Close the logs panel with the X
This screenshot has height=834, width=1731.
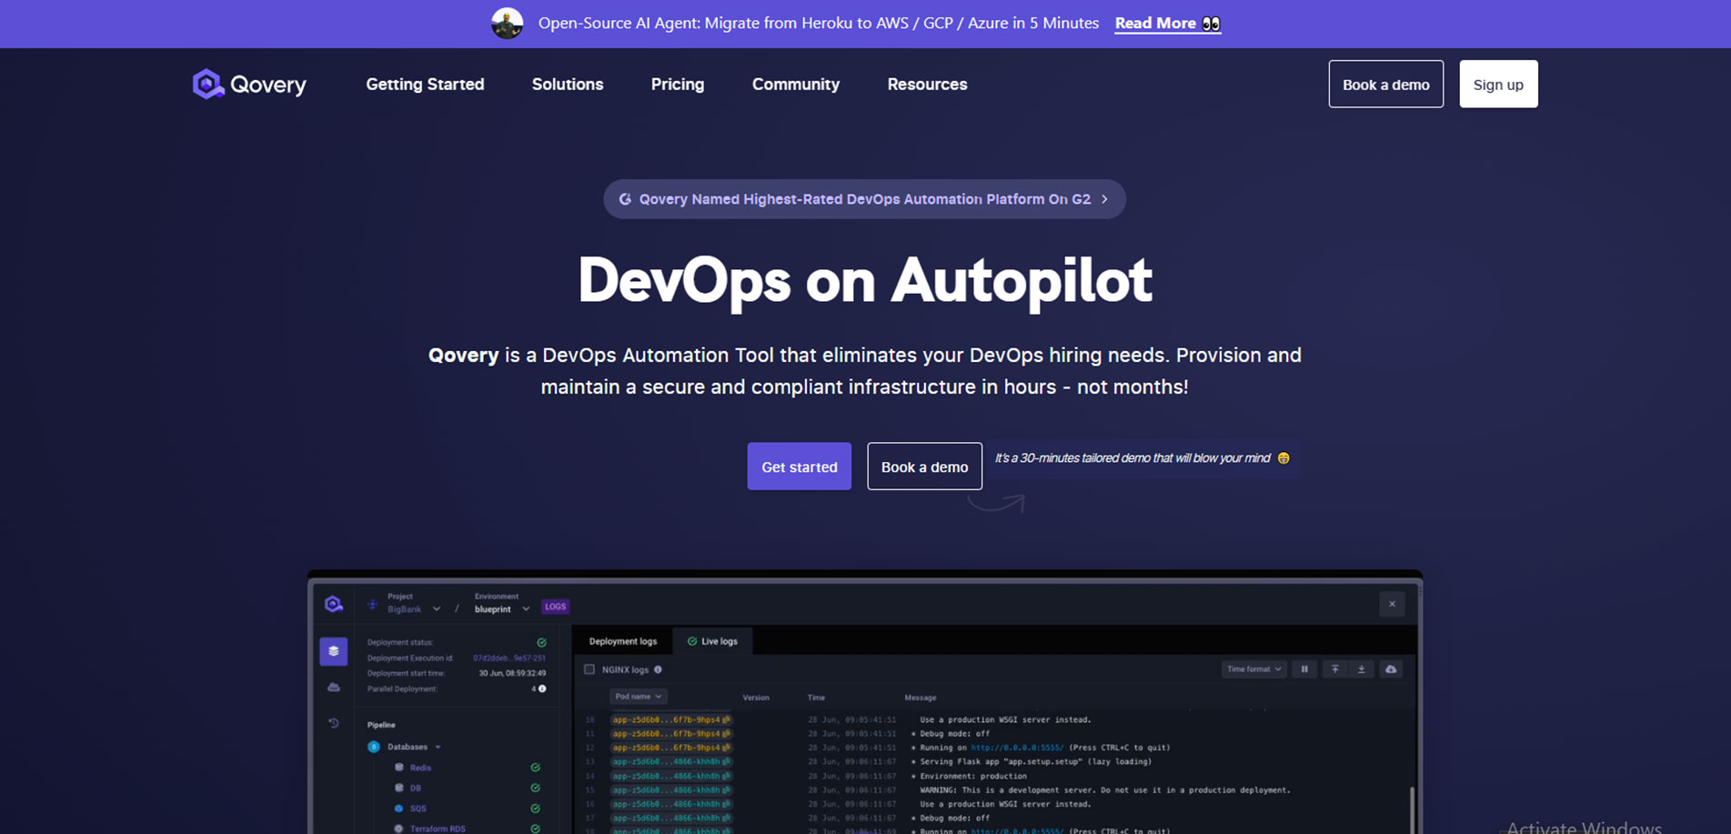pos(1392,604)
